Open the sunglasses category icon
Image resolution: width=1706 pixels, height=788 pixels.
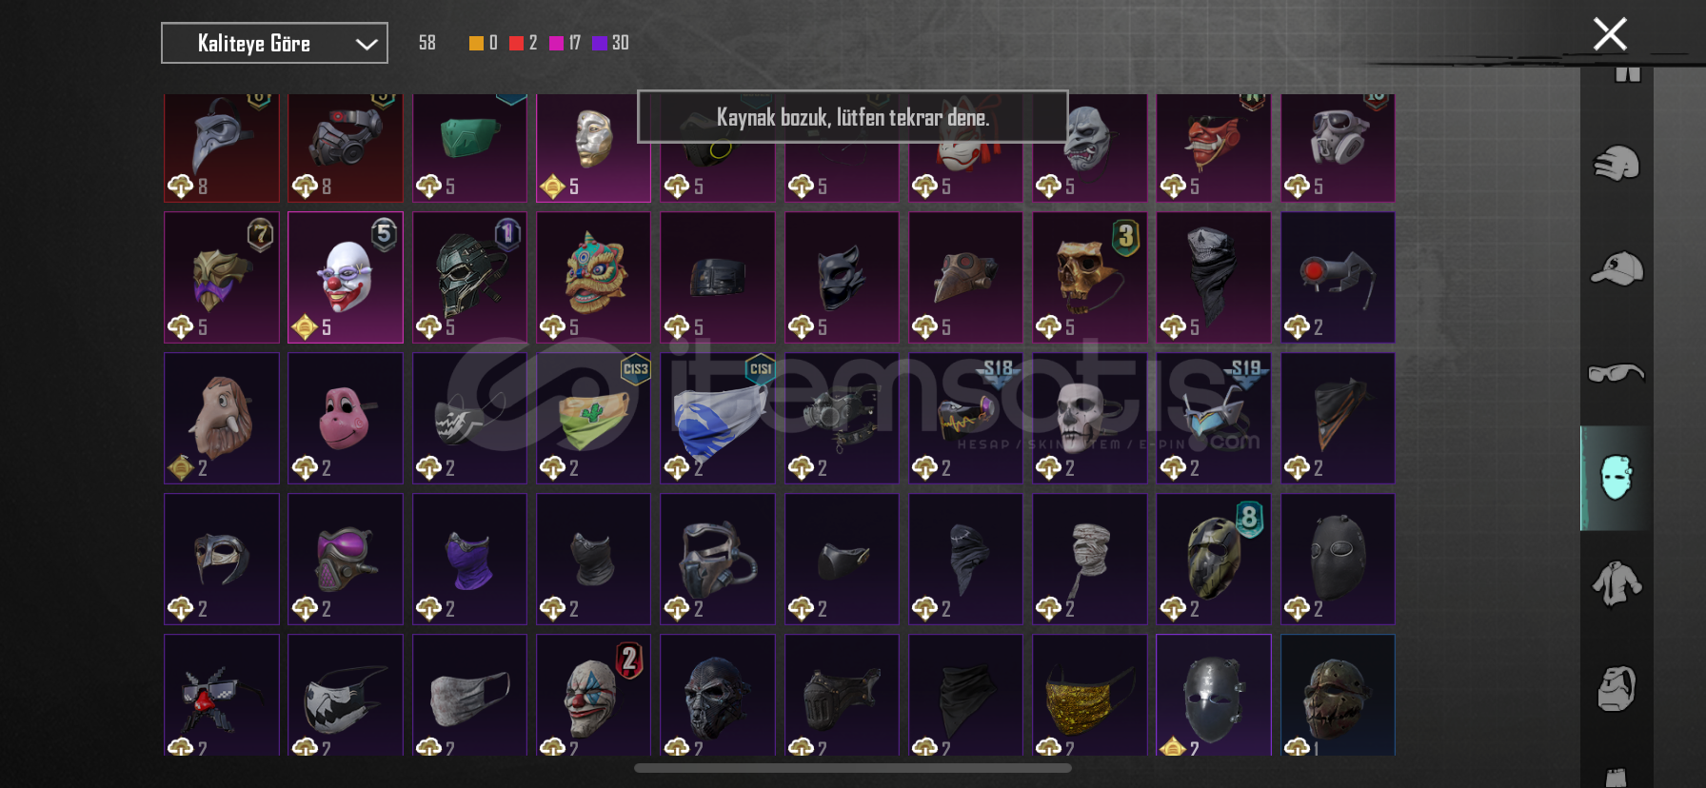point(1617,372)
